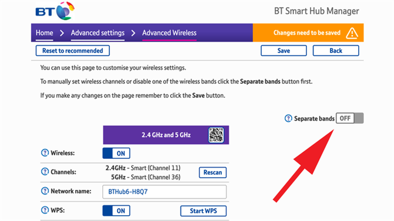
Task: Open help icon next to Wireless
Action: click(45, 152)
